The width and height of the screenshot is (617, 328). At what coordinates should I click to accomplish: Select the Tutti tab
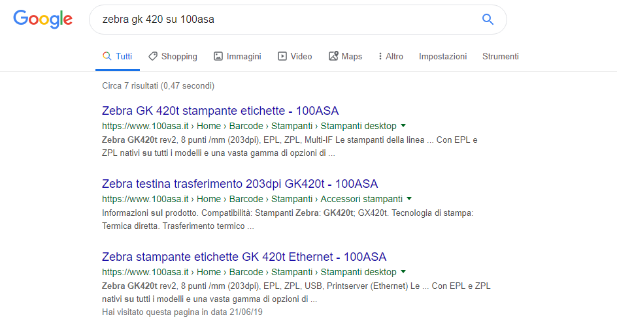click(x=117, y=57)
